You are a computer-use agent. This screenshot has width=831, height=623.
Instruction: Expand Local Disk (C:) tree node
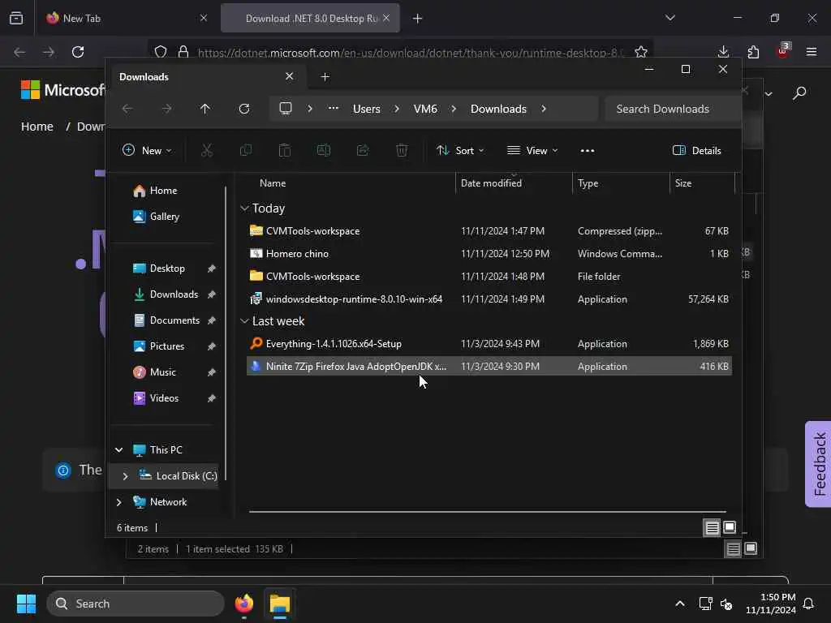coord(125,476)
